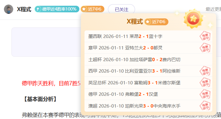Screen dimensions: 221x119
Task: Click the red text 德甲昨天胜利
Action: [x=38, y=83]
